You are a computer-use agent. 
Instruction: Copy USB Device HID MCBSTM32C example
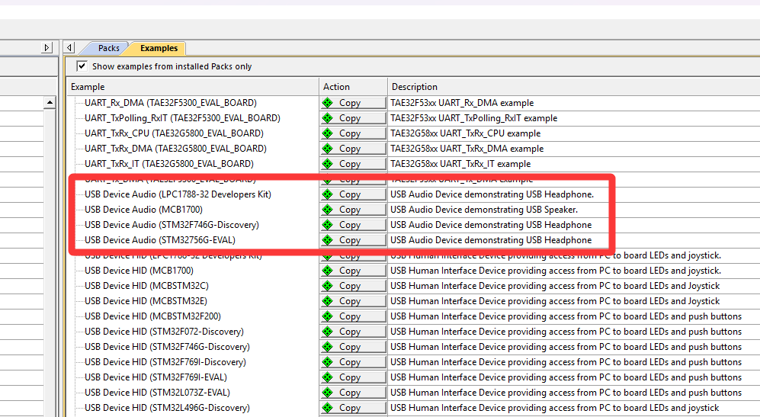tap(354, 286)
